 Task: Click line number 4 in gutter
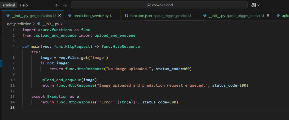coord(14,46)
